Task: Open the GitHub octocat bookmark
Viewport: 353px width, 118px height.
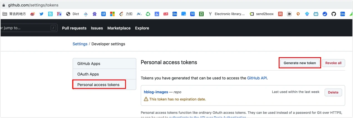Action: 334,14
